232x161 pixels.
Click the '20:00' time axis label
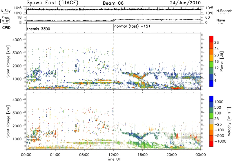point(171,155)
